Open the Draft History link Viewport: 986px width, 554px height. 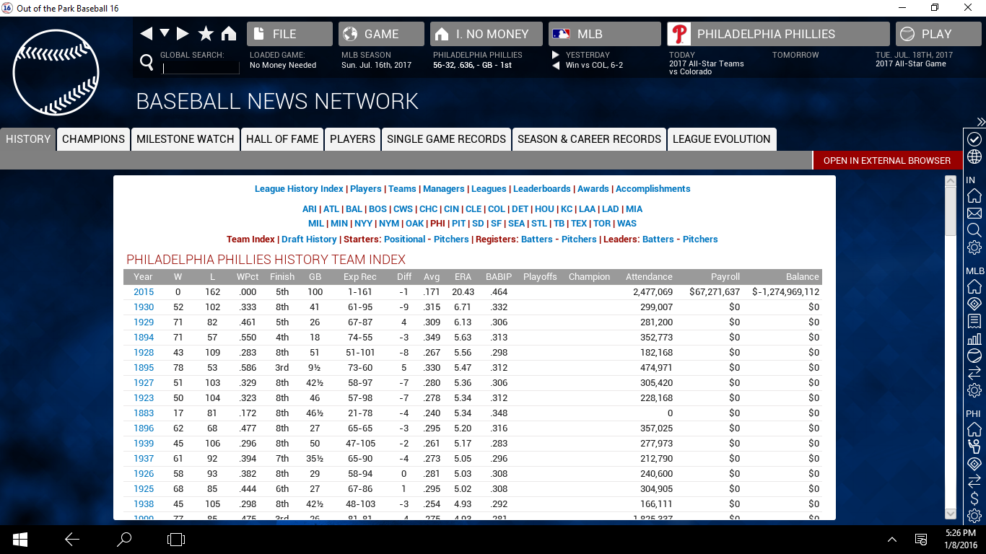309,239
